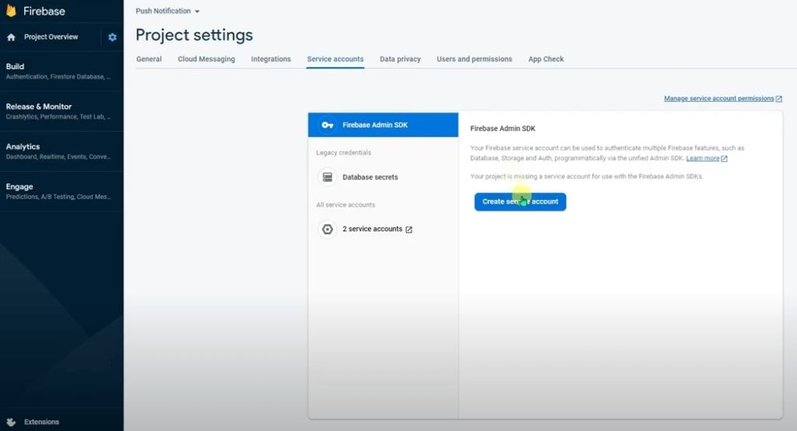Click Project Overview label in sidebar

click(51, 37)
